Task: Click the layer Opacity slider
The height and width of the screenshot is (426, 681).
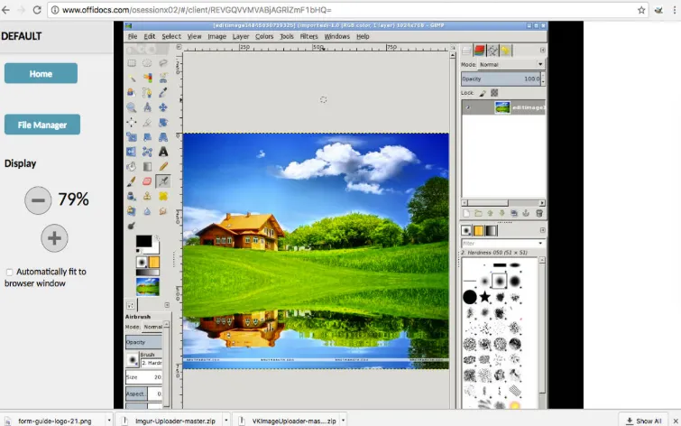Action: [x=501, y=79]
